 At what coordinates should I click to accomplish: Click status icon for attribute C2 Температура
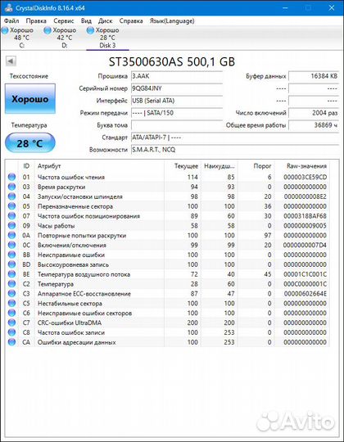11,284
